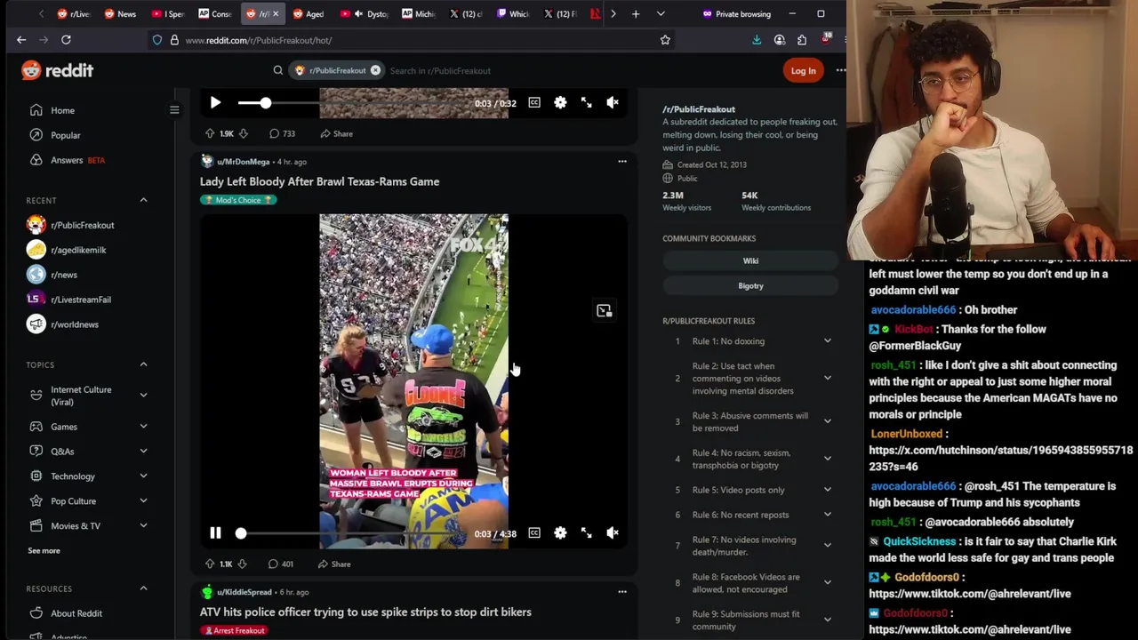Image resolution: width=1138 pixels, height=640 pixels.
Task: Go to Popular in sidebar
Action: click(65, 135)
